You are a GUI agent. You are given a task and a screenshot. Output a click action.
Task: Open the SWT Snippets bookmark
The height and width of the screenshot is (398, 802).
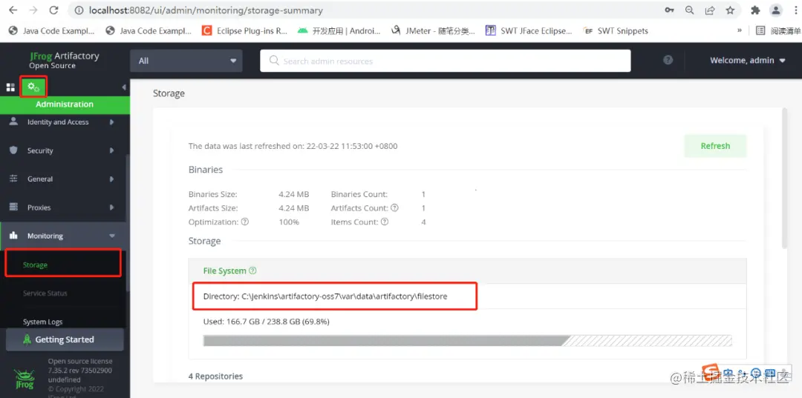tap(616, 30)
